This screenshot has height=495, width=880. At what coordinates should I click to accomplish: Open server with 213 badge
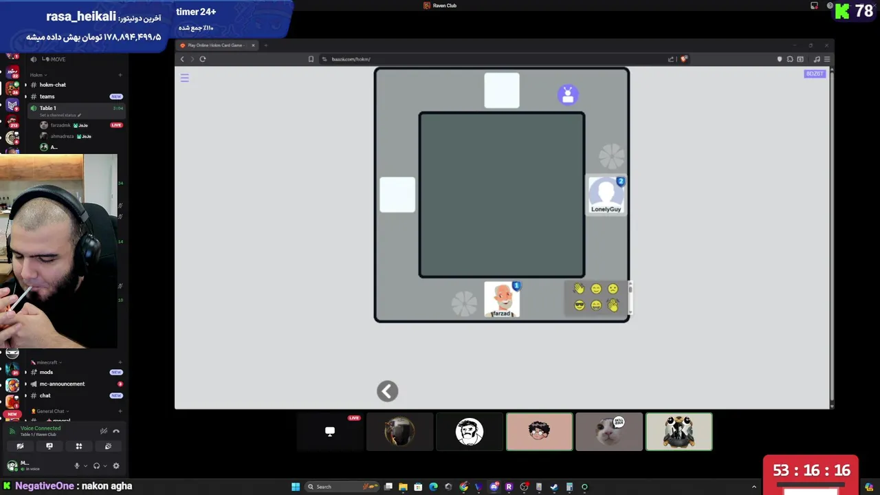coord(12,122)
